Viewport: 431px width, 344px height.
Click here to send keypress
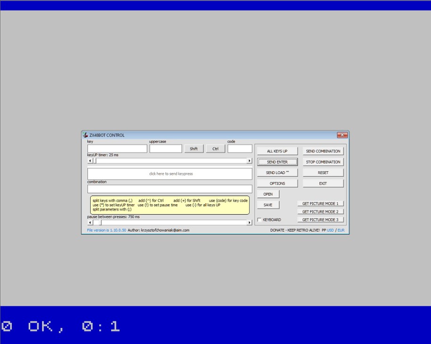tap(170, 174)
